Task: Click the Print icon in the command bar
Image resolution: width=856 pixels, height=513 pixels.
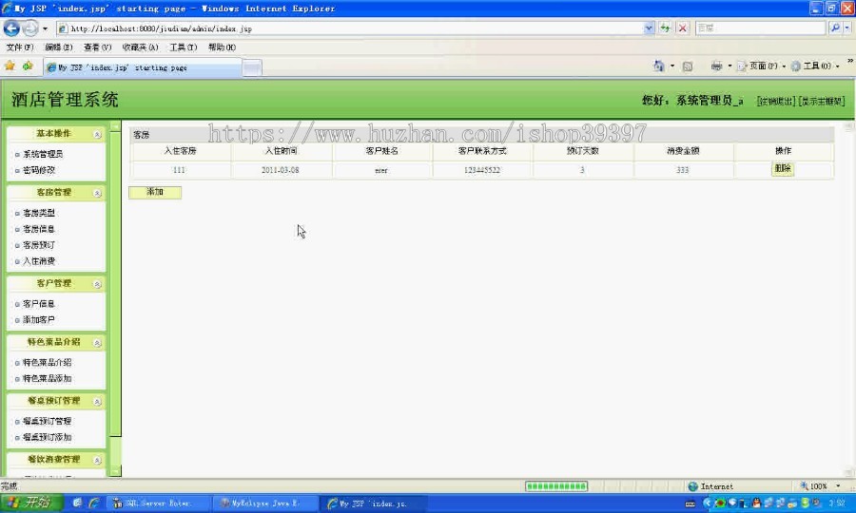Action: (716, 66)
